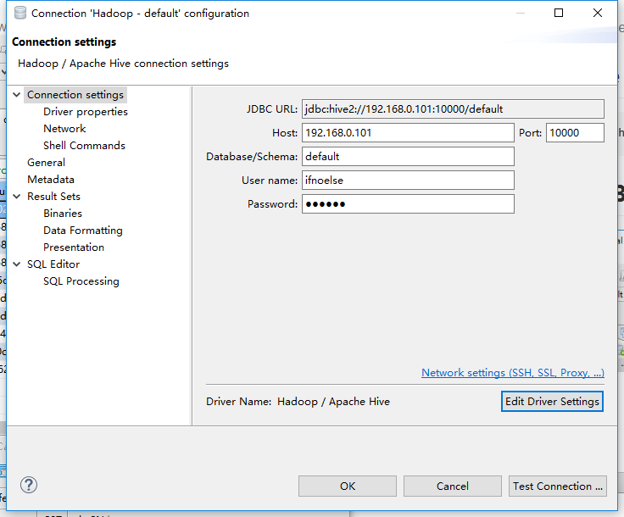Open Presentation settings page
Image resolution: width=624 pixels, height=517 pixels.
pos(74,247)
